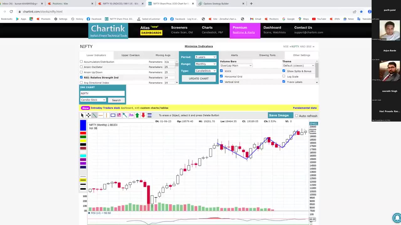This screenshot has width=401, height=225.
Task: Click the Chartink logo
Action: pos(108,31)
